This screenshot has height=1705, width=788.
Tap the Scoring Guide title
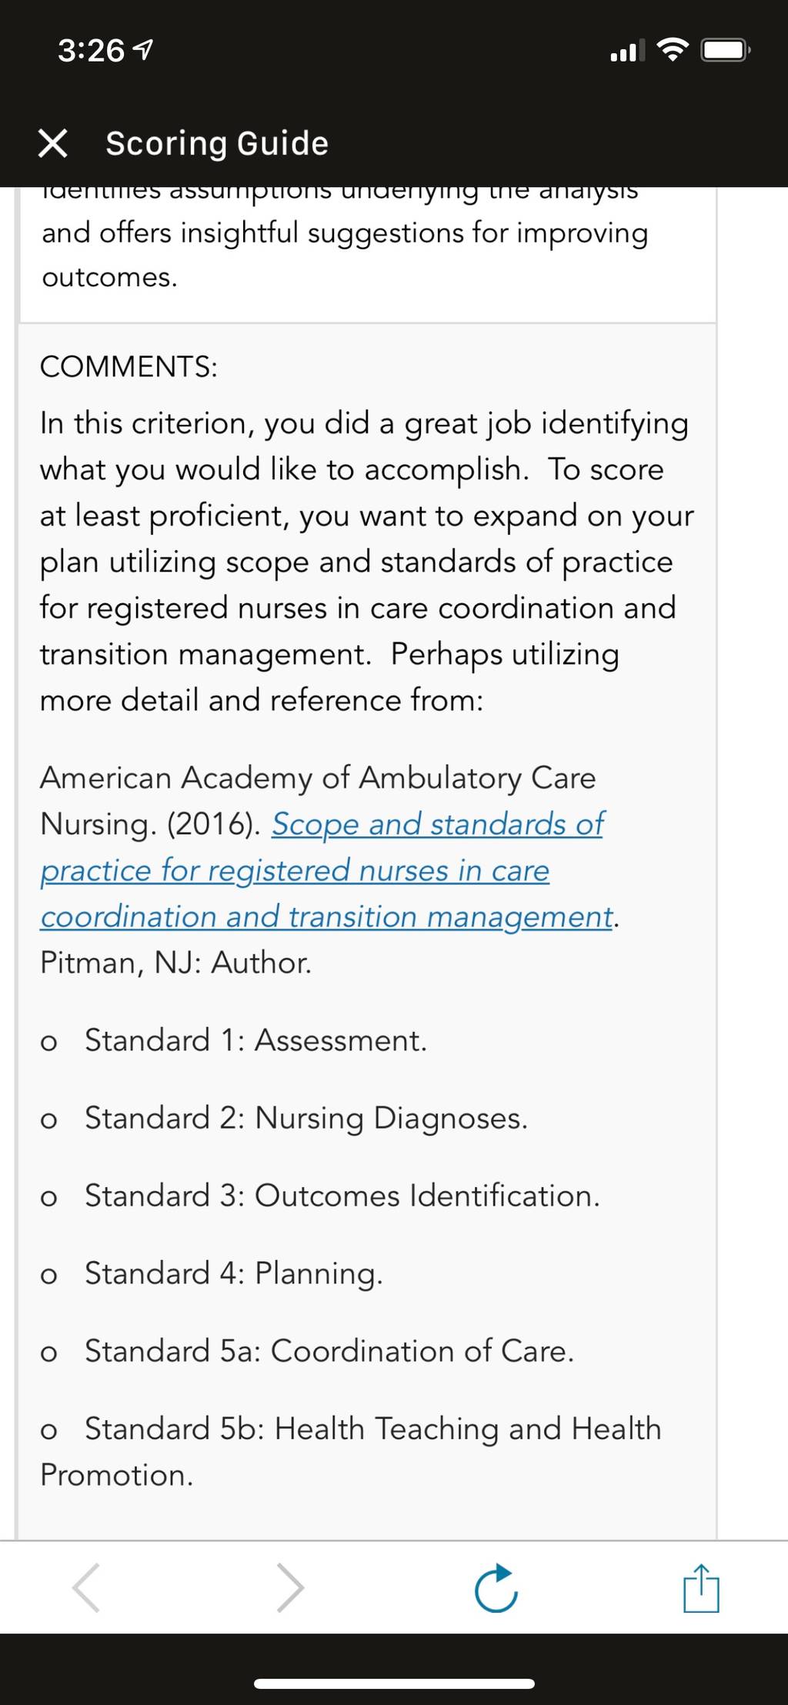coord(217,143)
